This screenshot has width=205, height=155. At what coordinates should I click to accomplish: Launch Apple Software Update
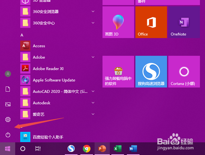(58, 80)
